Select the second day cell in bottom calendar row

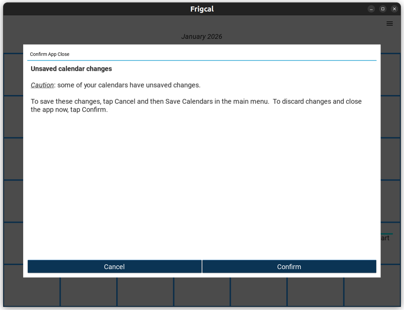89,292
